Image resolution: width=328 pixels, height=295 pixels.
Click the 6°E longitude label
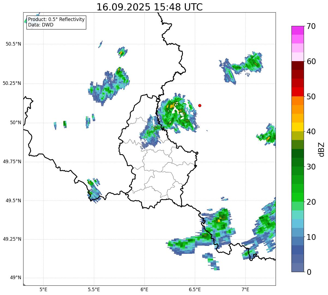[144, 290]
